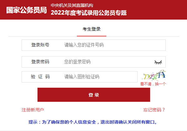Click the 中央机关及其直属机构 header subtitle
Viewport: 187px width, 131px height.
coord(72,5)
